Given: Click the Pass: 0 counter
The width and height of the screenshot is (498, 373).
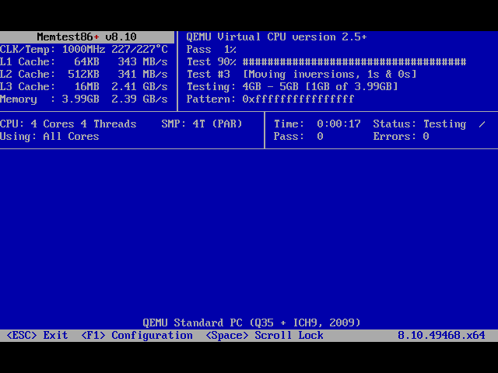Looking at the screenshot, I should 299,137.
